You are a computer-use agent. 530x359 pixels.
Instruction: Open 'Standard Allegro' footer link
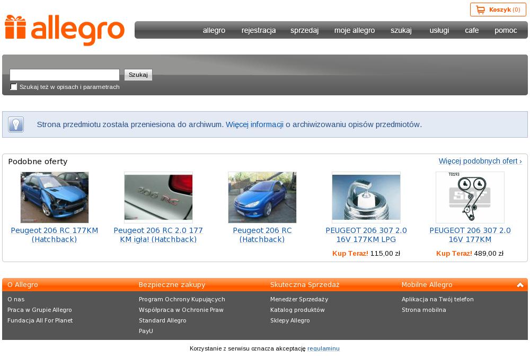[162, 320]
